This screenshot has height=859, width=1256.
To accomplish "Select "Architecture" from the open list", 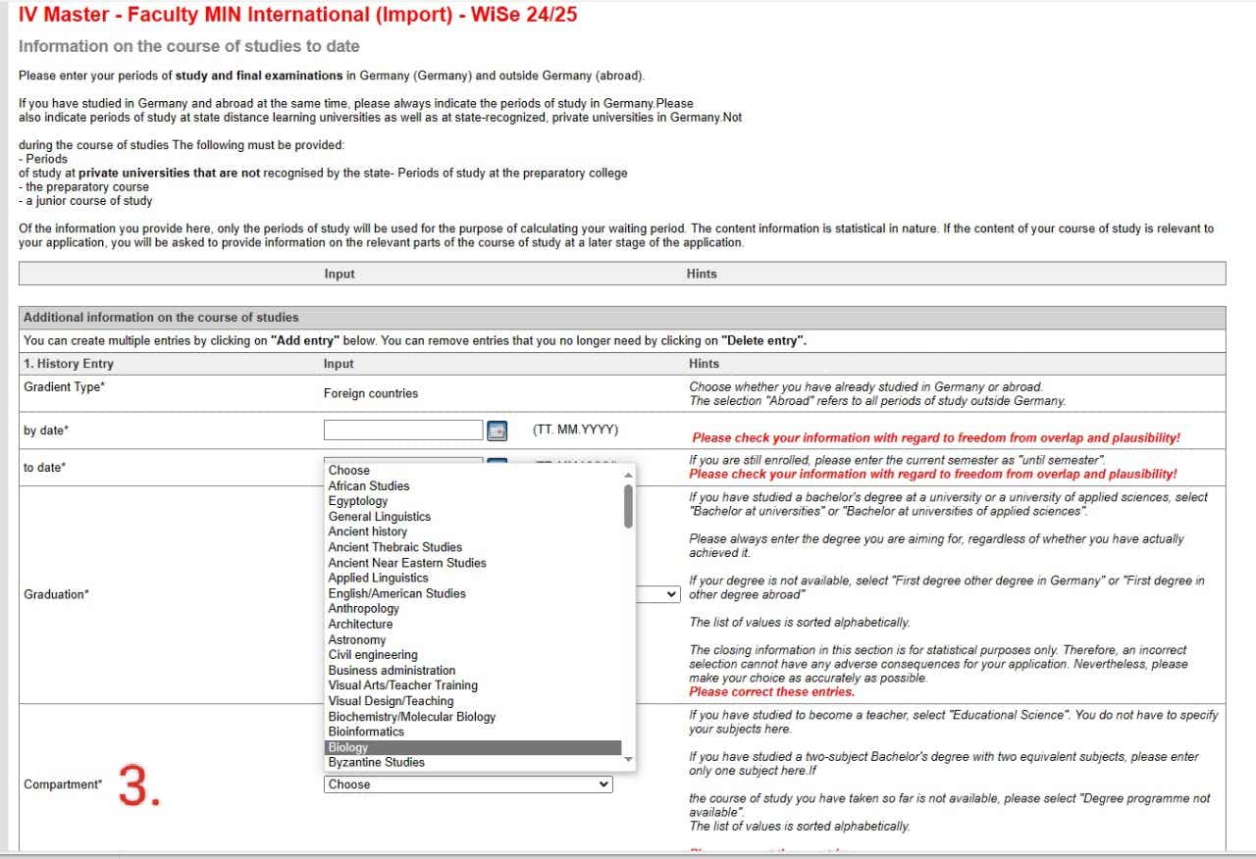I will [x=359, y=624].
